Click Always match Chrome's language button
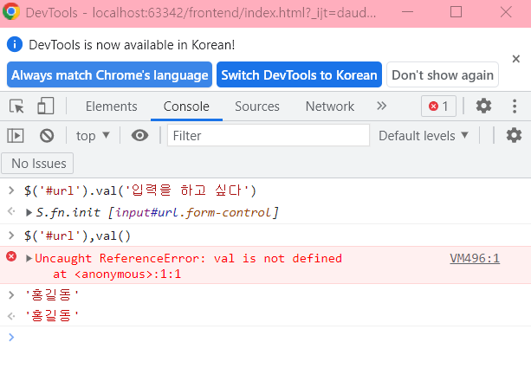This screenshot has height=368, width=531. point(109,74)
